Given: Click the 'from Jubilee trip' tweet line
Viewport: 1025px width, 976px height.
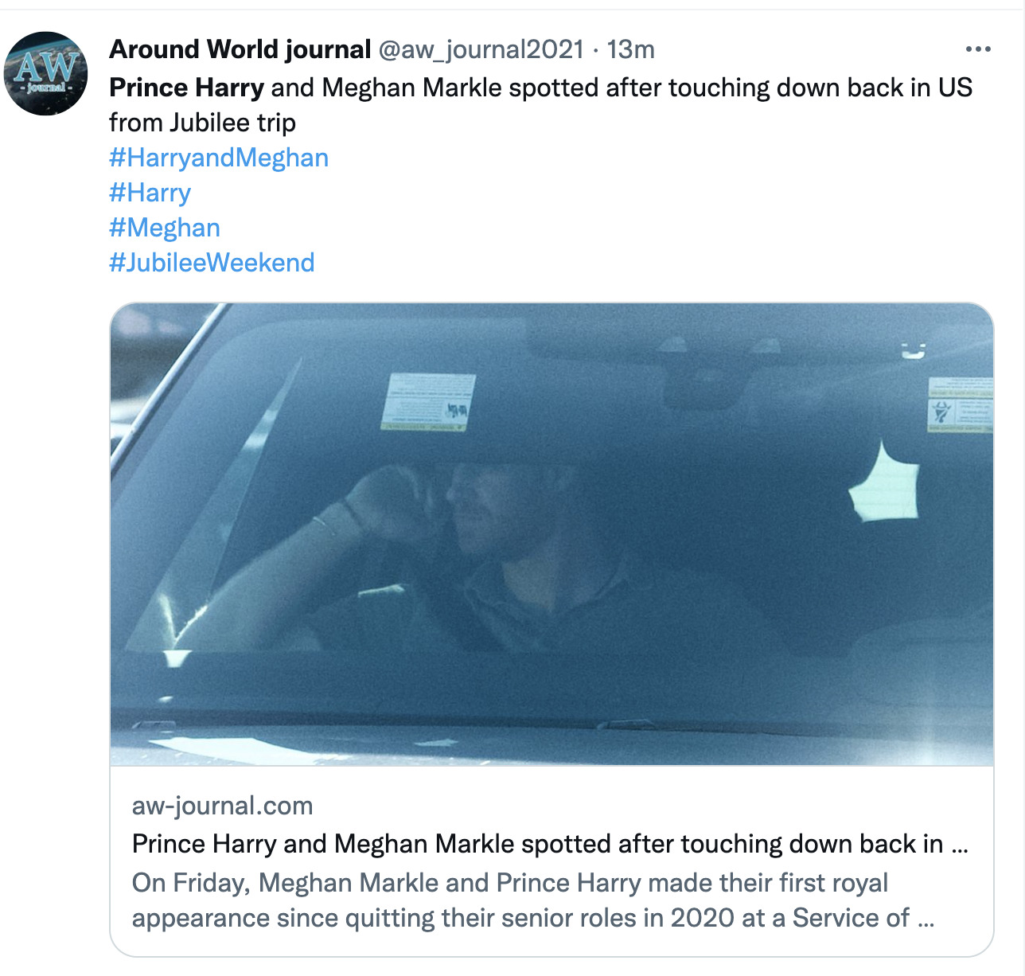Looking at the screenshot, I should (x=202, y=123).
